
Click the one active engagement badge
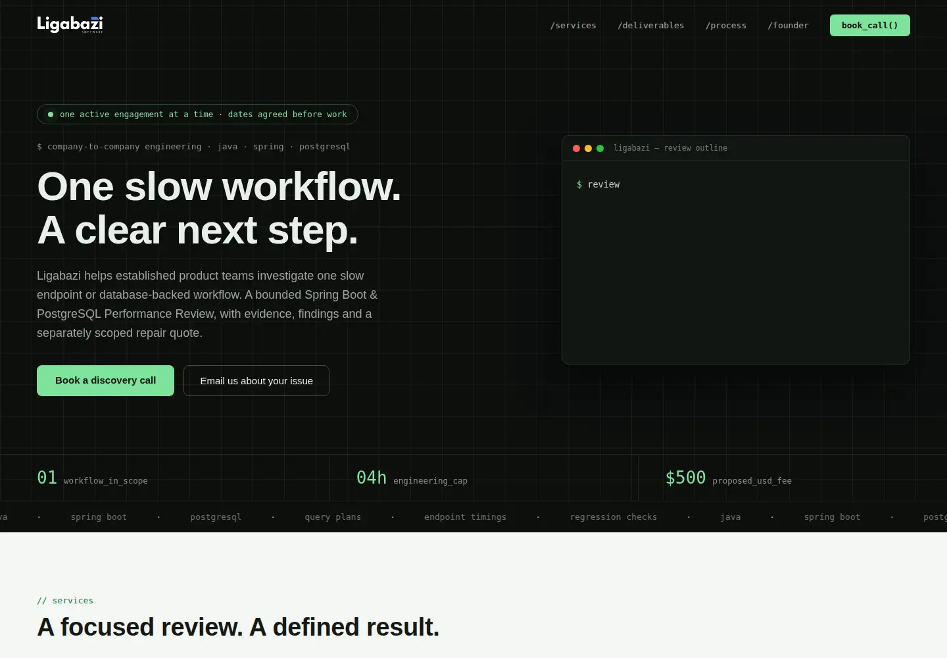click(x=197, y=114)
